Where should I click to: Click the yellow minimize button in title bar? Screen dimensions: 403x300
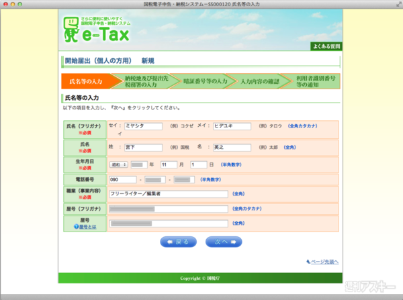click(x=13, y=4)
